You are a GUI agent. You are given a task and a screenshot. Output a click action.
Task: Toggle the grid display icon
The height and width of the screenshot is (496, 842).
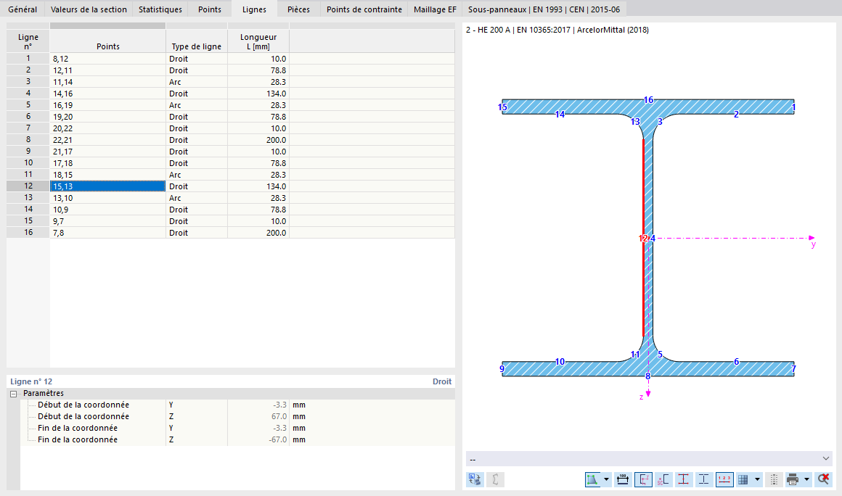743,479
